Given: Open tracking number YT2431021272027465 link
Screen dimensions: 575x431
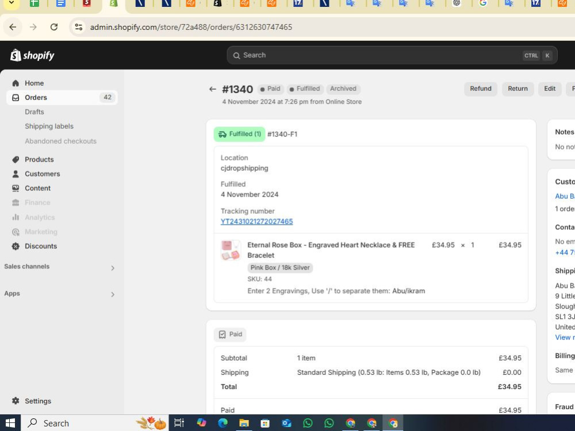Looking at the screenshot, I should 256,221.
